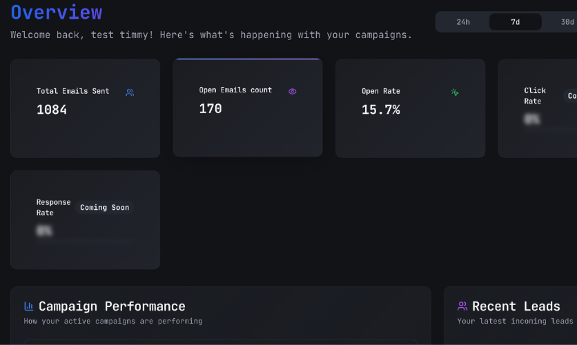Screen dimensions: 577x345
Task: Click the Coming Soon badge on Response Rate card
Action: coord(104,208)
